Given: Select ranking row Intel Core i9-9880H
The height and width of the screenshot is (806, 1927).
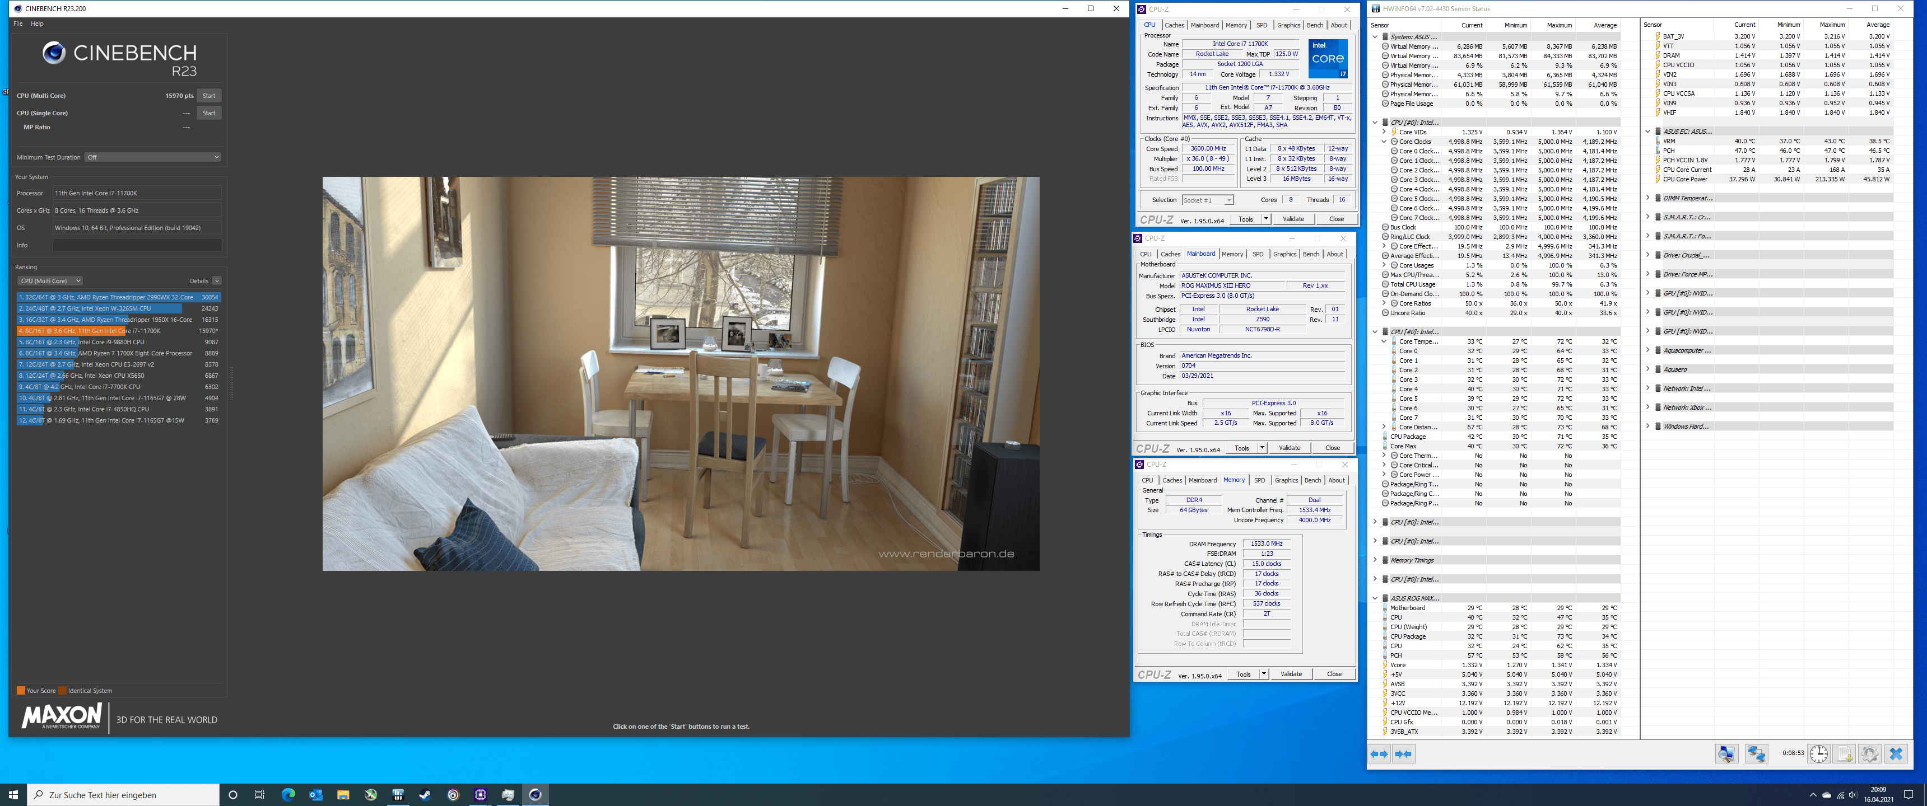Looking at the screenshot, I should (x=119, y=343).
